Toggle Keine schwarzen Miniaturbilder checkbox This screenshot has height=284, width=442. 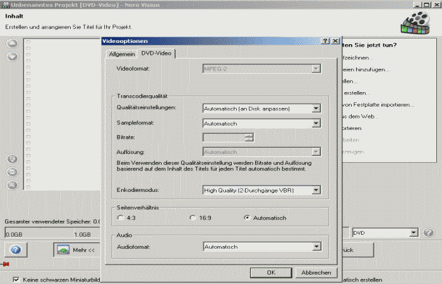pyautogui.click(x=16, y=279)
